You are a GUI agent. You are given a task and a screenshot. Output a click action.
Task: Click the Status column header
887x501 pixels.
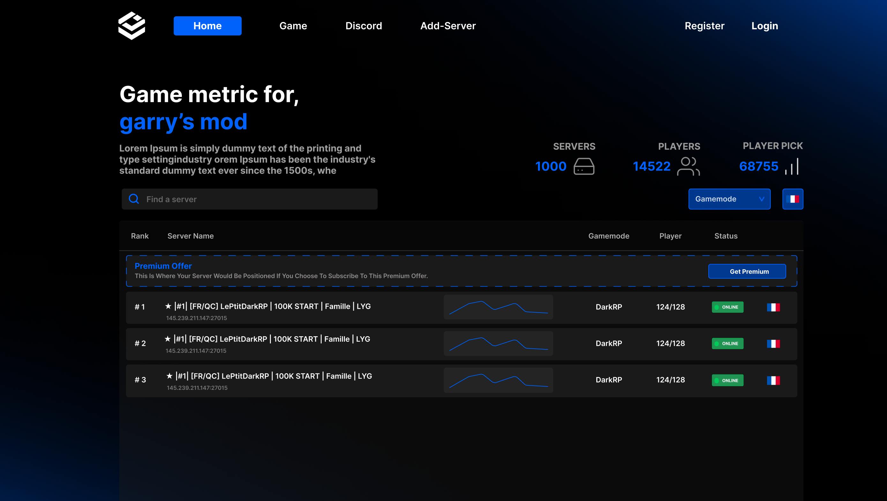pyautogui.click(x=726, y=236)
